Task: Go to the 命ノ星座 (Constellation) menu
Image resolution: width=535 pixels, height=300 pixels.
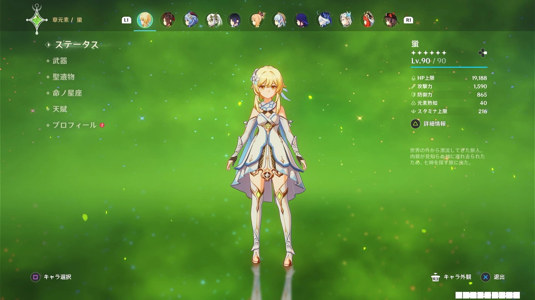Action: click(67, 93)
